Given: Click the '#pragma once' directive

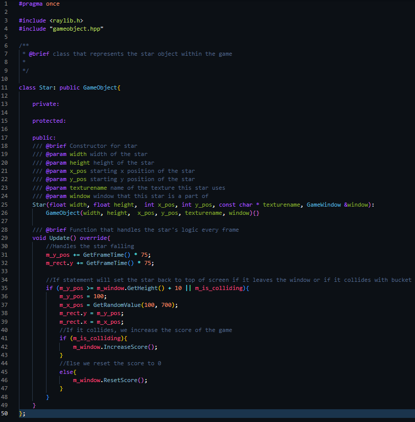Looking at the screenshot, I should (39, 4).
